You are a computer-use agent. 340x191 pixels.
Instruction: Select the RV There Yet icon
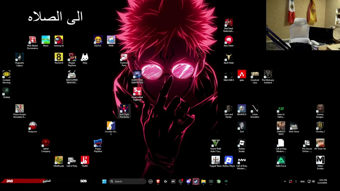pyautogui.click(x=320, y=145)
